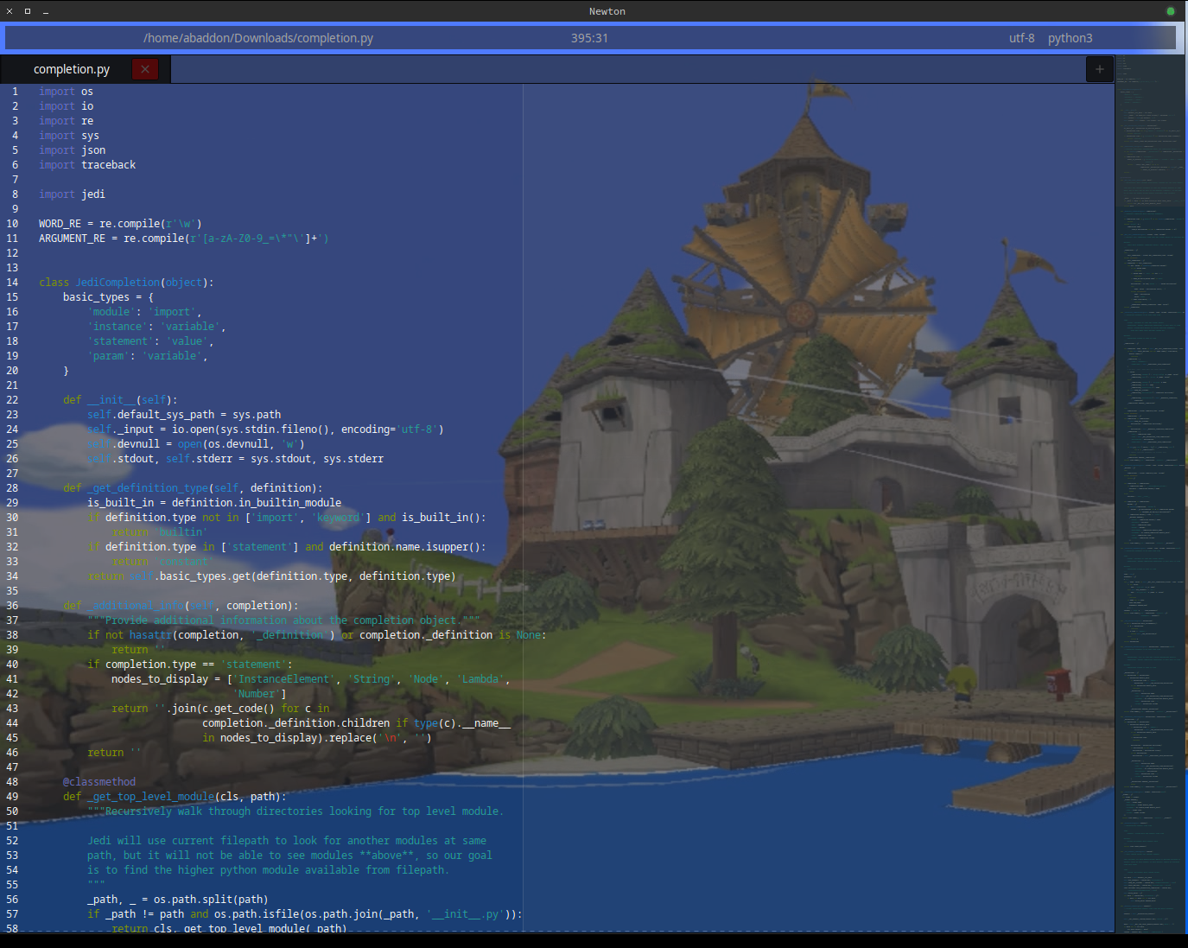Open the utf-8 encoding selector
Viewport: 1188px width, 948px height.
pos(1021,38)
